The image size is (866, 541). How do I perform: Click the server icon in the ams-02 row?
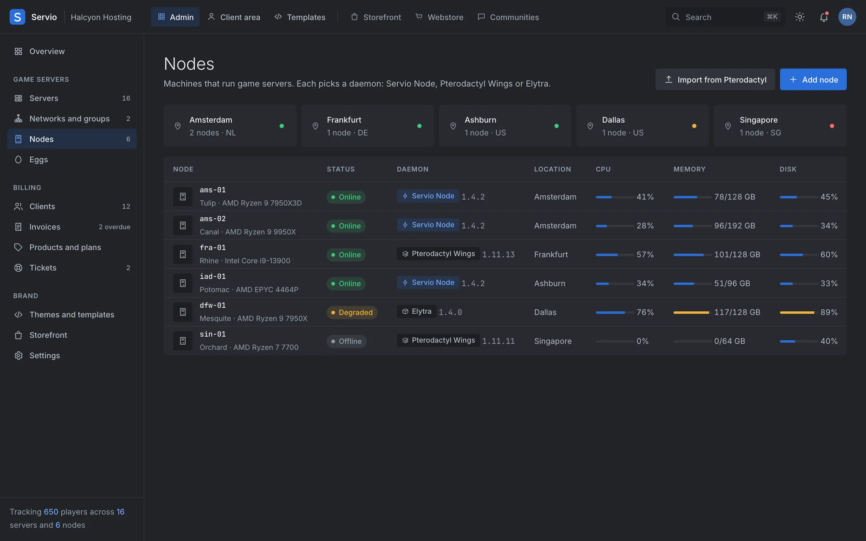point(183,225)
